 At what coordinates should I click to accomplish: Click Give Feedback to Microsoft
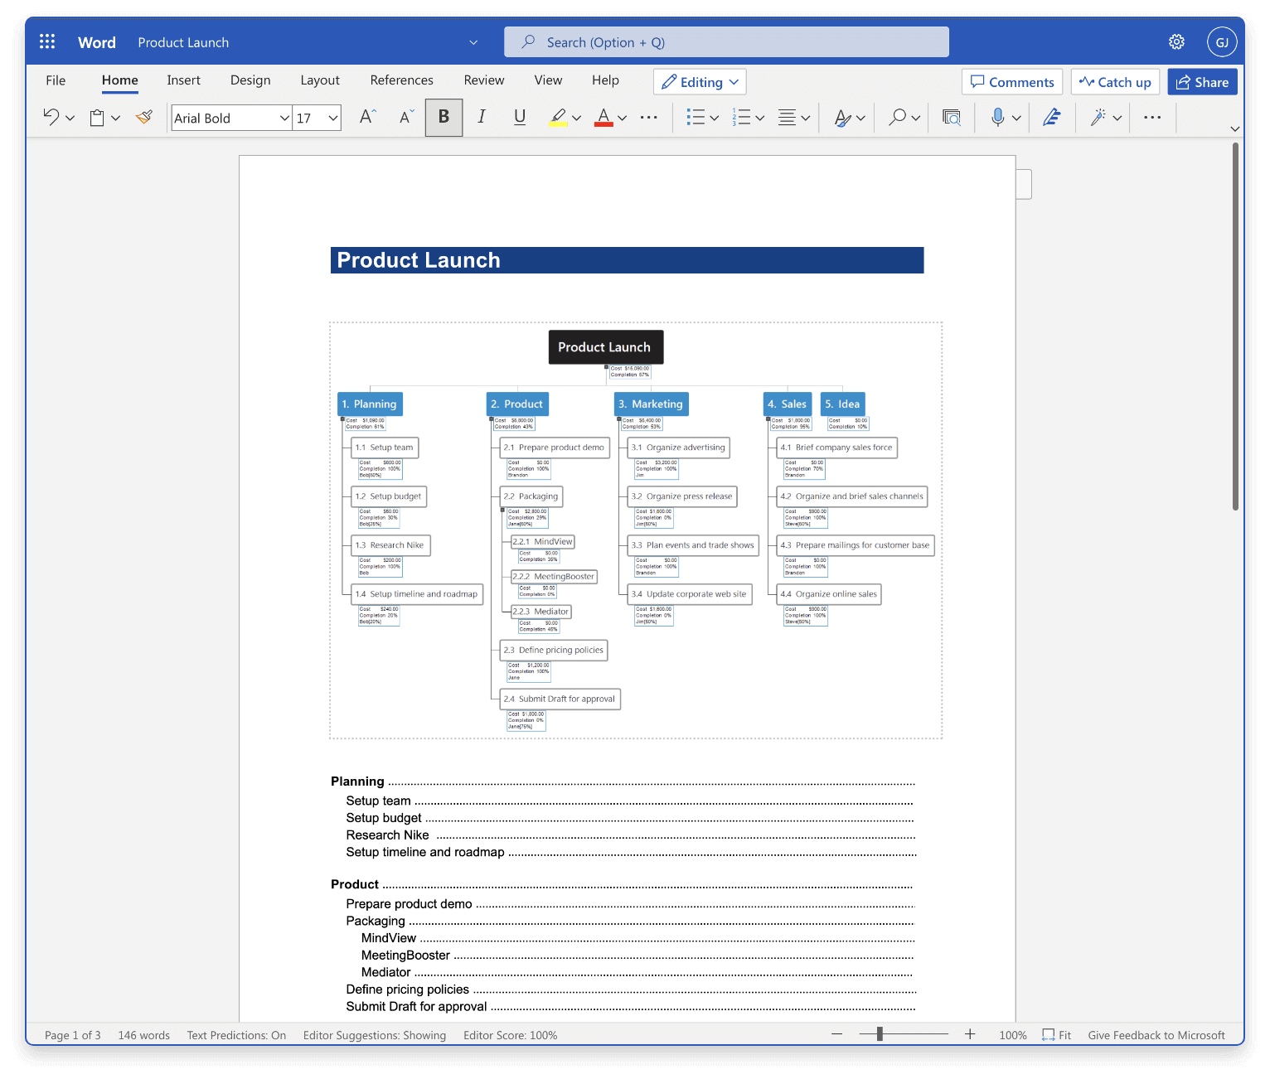(x=1156, y=1035)
